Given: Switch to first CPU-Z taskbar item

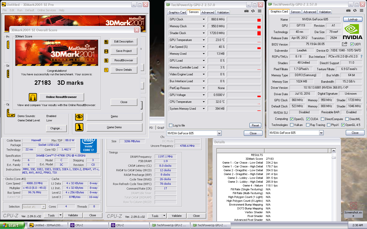Looking at the screenshot, I should tap(88, 225).
